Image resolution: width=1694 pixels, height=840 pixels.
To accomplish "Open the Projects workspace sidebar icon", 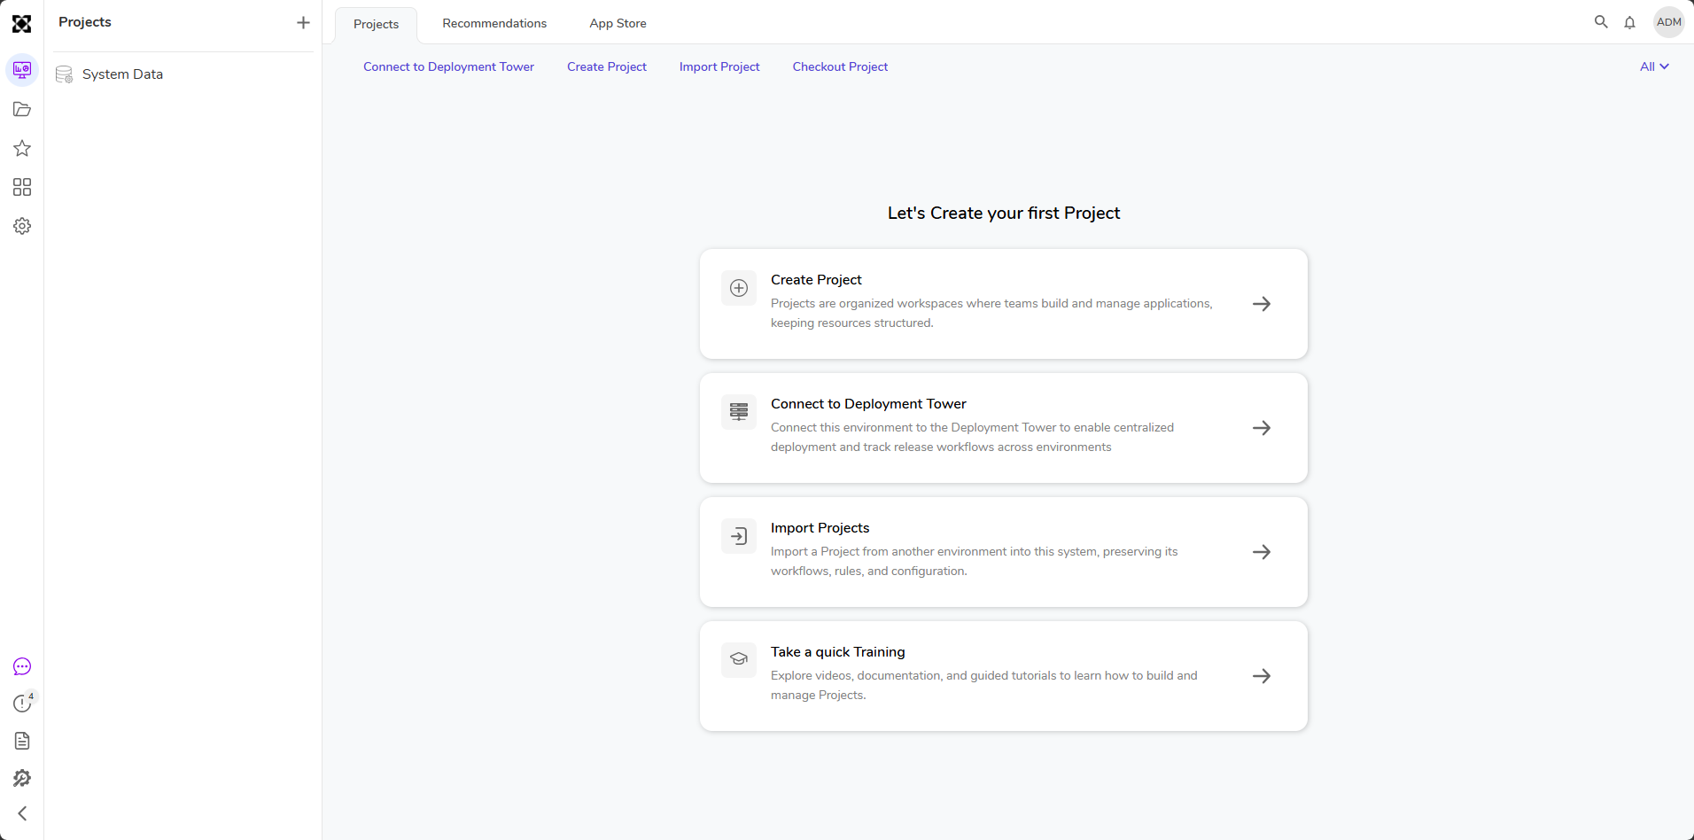I will 22,70.
